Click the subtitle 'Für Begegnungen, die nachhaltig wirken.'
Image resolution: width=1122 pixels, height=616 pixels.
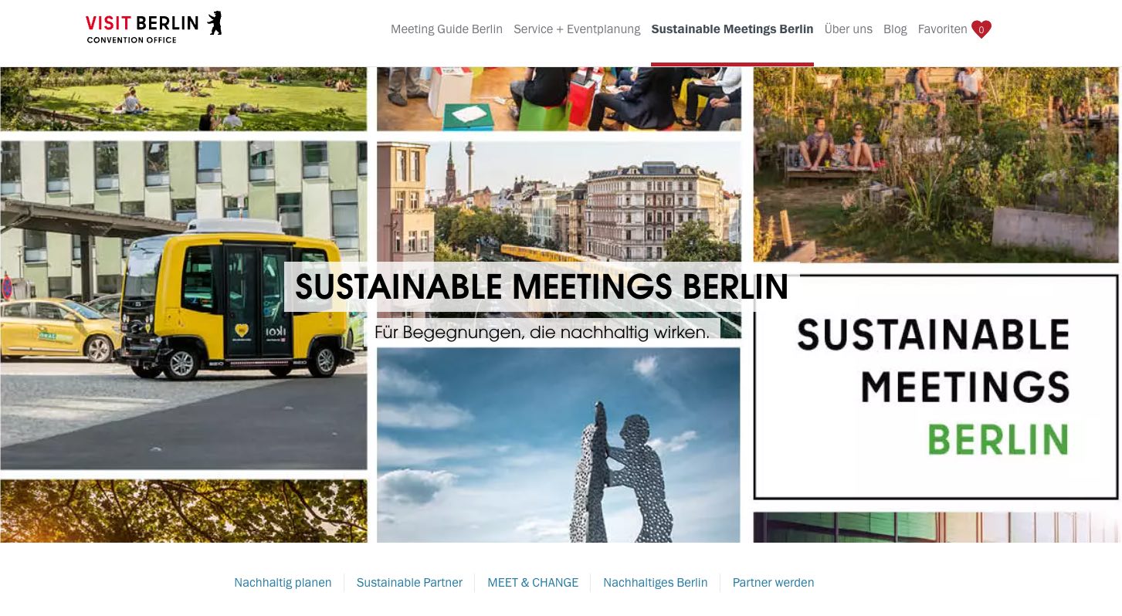(541, 332)
